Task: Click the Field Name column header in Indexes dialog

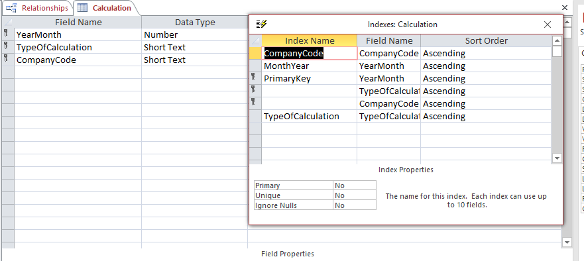Action: click(389, 40)
